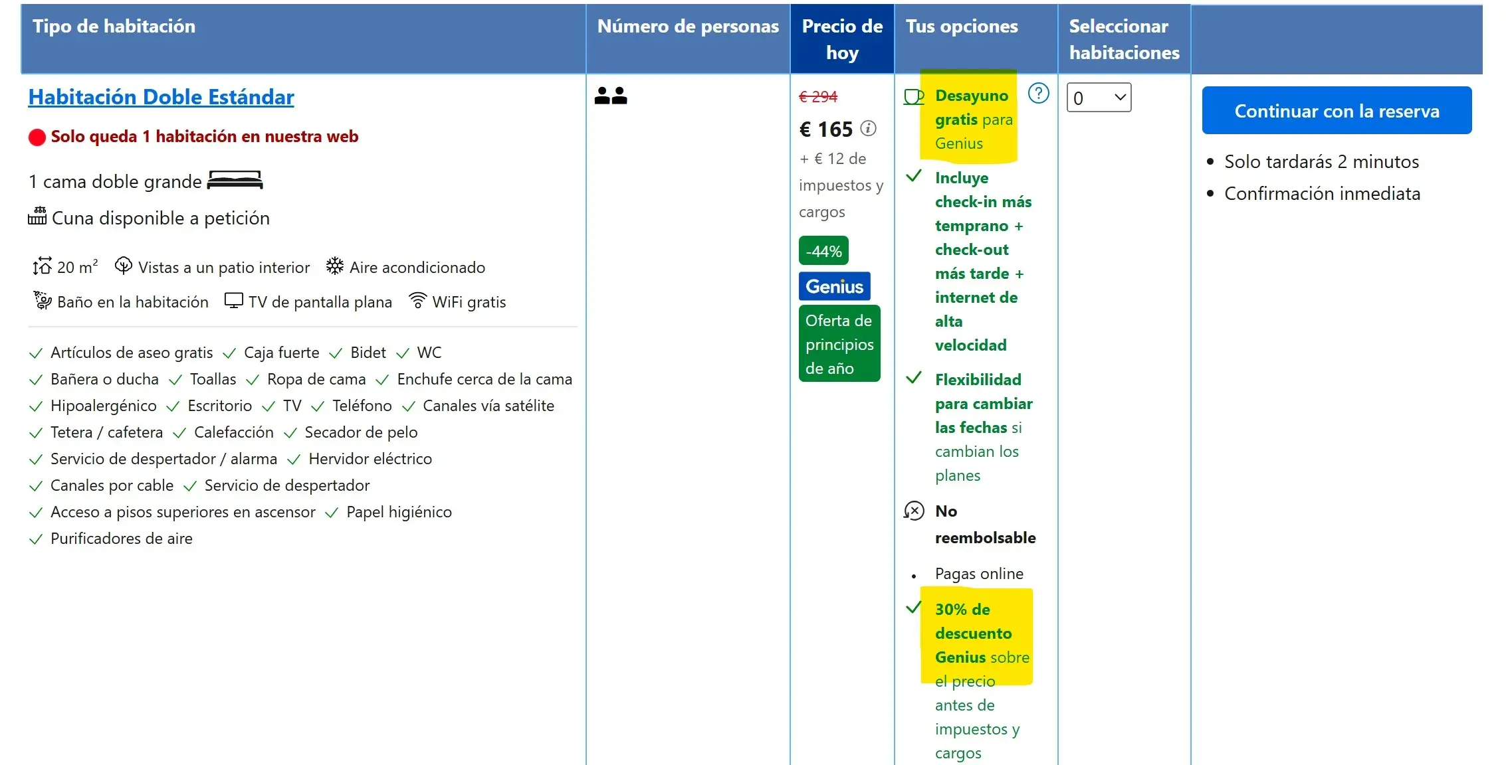Click the Pagas online text

pos(979,574)
